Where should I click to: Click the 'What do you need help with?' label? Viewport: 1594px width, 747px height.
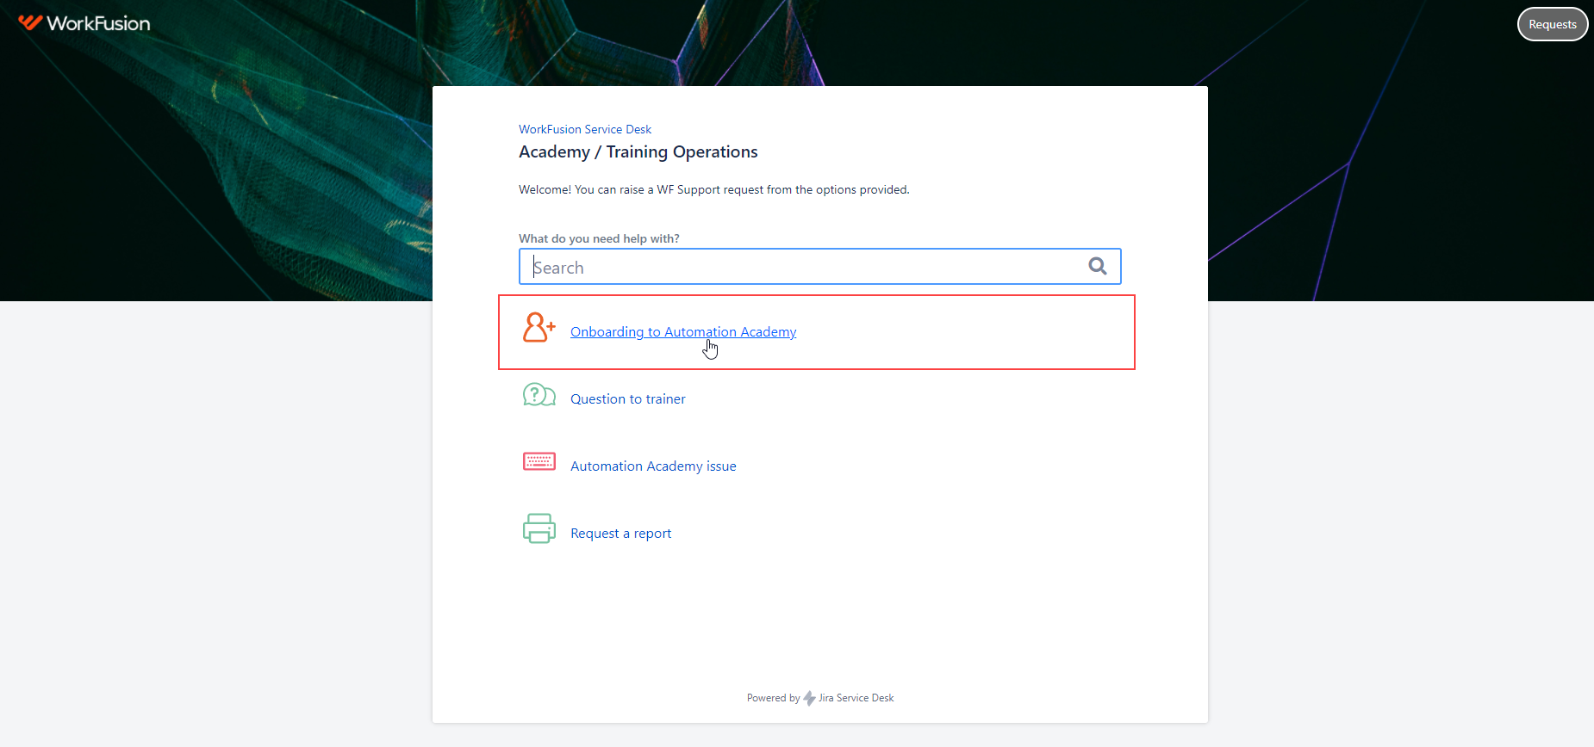click(x=599, y=238)
